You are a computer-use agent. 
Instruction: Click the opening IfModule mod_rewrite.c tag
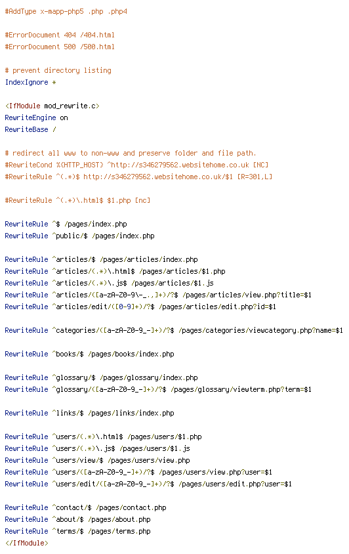click(52, 106)
